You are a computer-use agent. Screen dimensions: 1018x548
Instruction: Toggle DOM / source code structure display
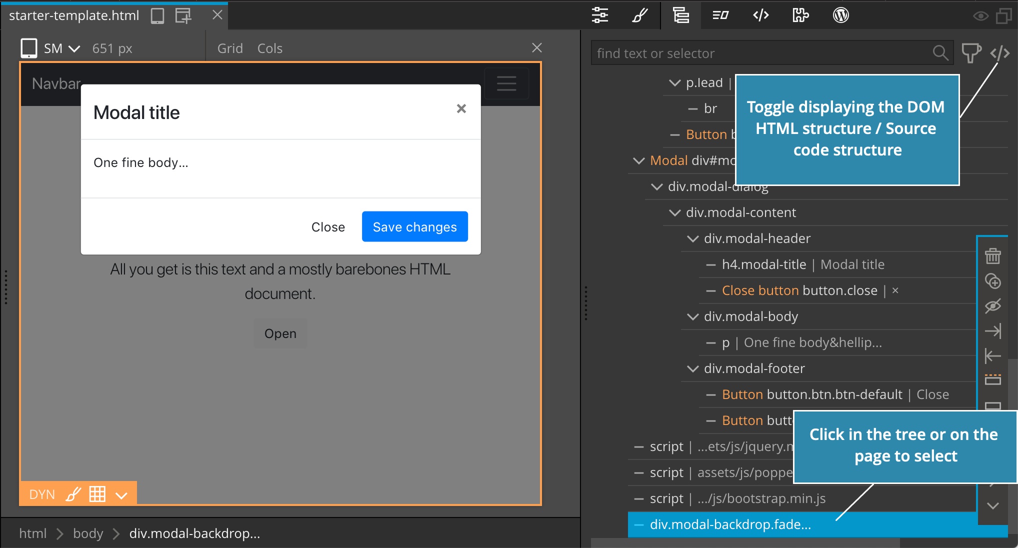point(1000,53)
